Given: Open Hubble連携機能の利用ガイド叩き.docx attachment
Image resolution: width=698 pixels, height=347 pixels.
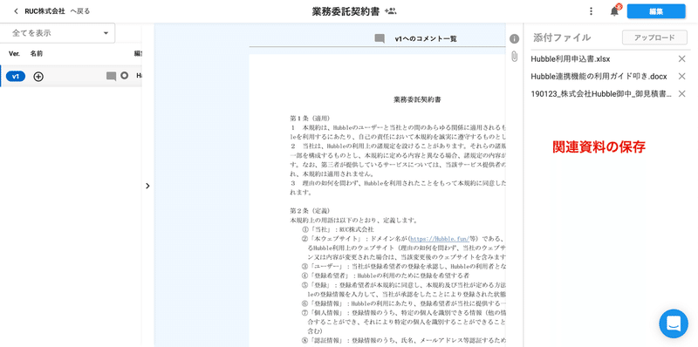Looking at the screenshot, I should pos(599,77).
